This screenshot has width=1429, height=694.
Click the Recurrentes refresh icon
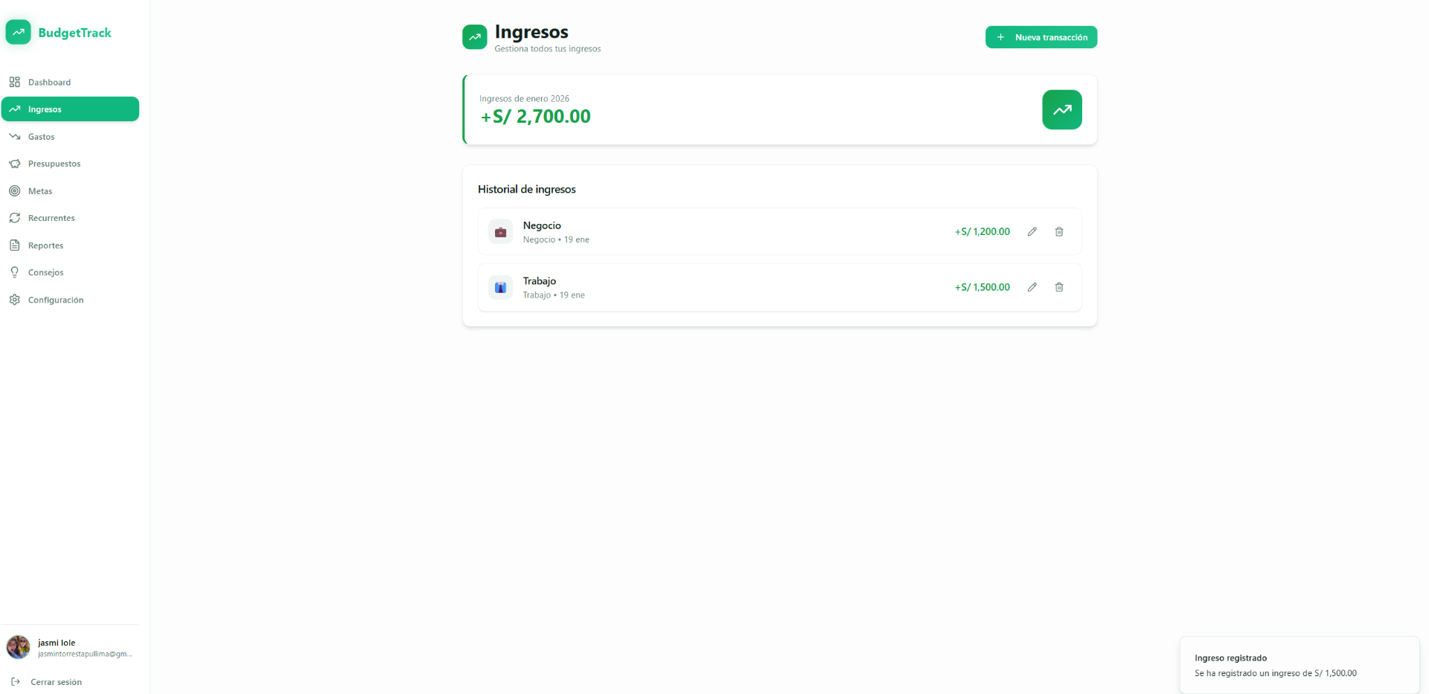(15, 218)
